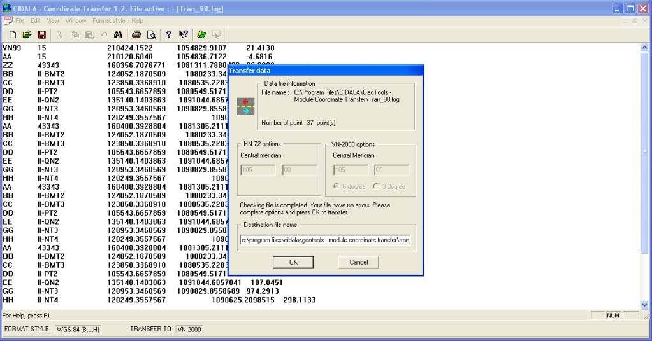Click the Paste clipboard icon
The height and width of the screenshot is (341, 652).
[89, 35]
